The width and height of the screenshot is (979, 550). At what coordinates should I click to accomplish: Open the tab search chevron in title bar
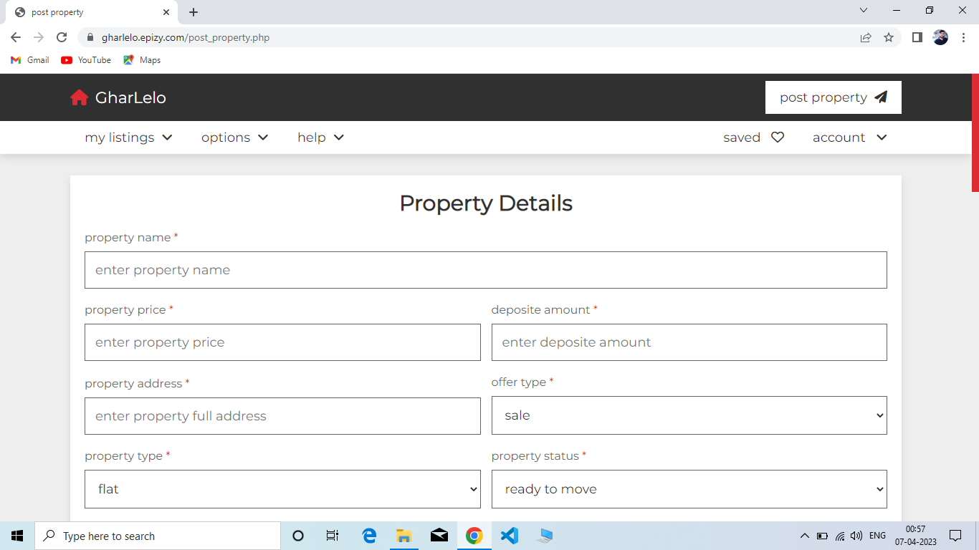click(x=864, y=11)
